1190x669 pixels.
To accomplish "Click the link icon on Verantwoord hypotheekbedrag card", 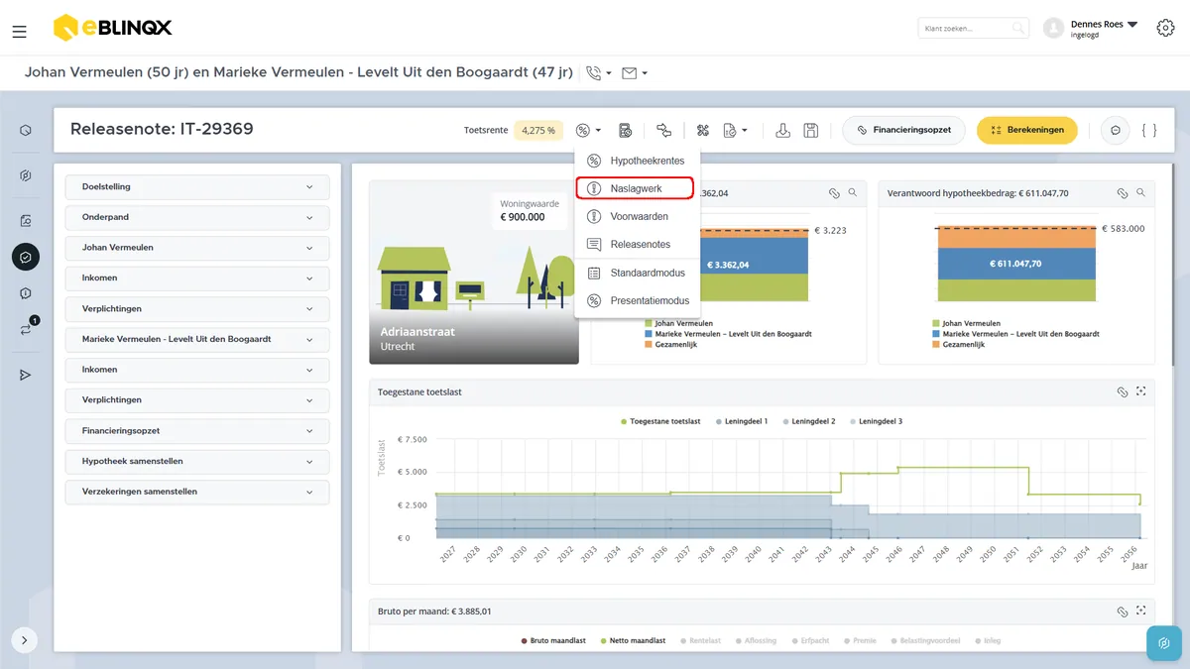I will (x=1122, y=193).
